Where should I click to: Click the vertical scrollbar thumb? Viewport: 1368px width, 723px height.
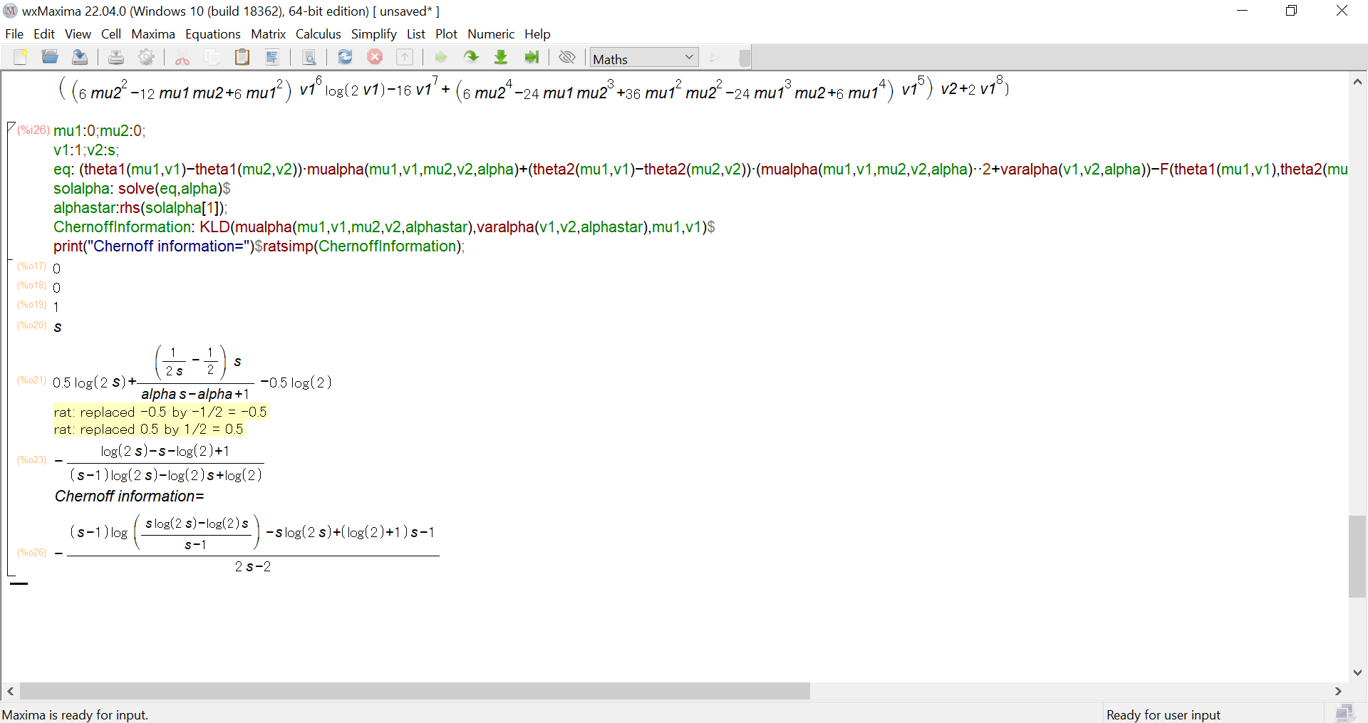1357,556
